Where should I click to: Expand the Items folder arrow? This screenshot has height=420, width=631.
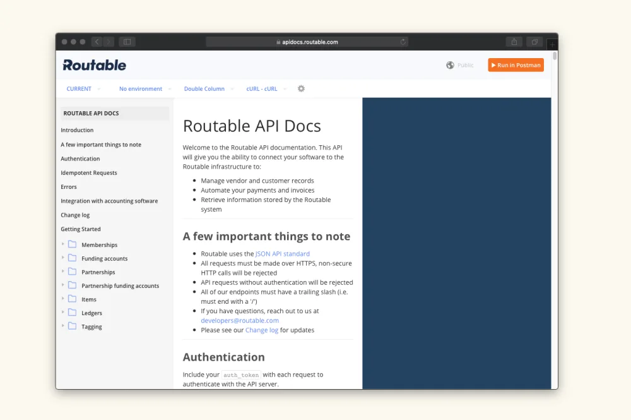pyautogui.click(x=62, y=299)
